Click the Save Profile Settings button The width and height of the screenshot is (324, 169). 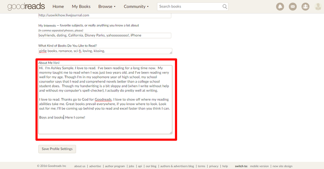point(57,149)
